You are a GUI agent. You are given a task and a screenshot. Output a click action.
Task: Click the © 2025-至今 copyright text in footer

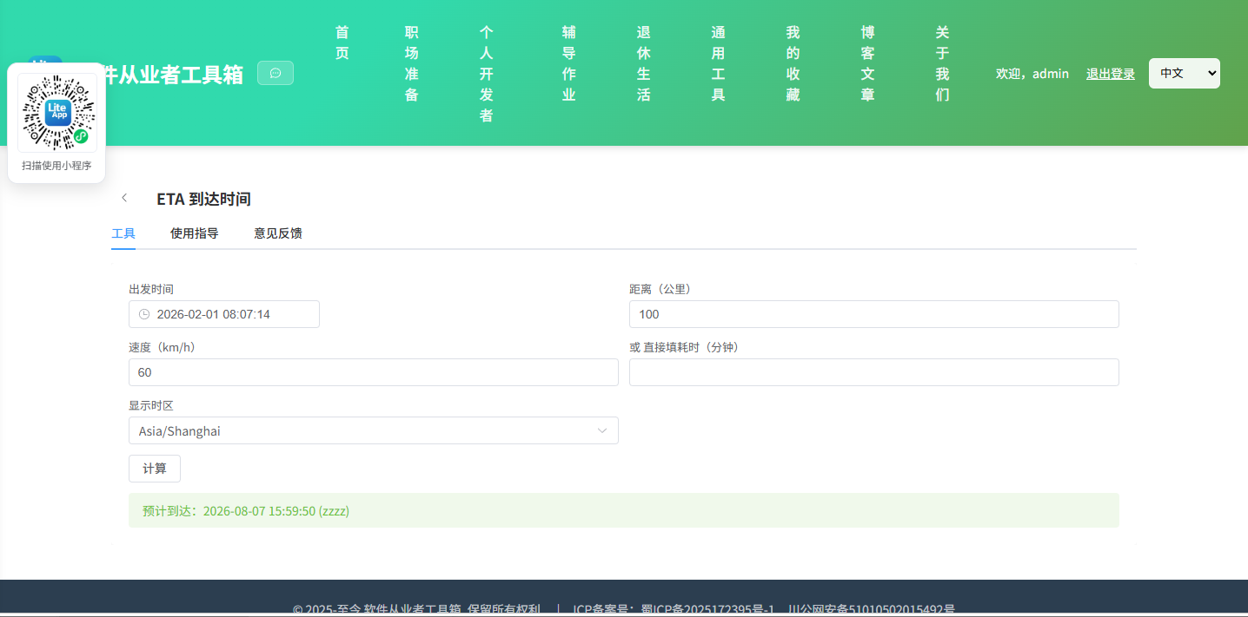[x=416, y=609]
